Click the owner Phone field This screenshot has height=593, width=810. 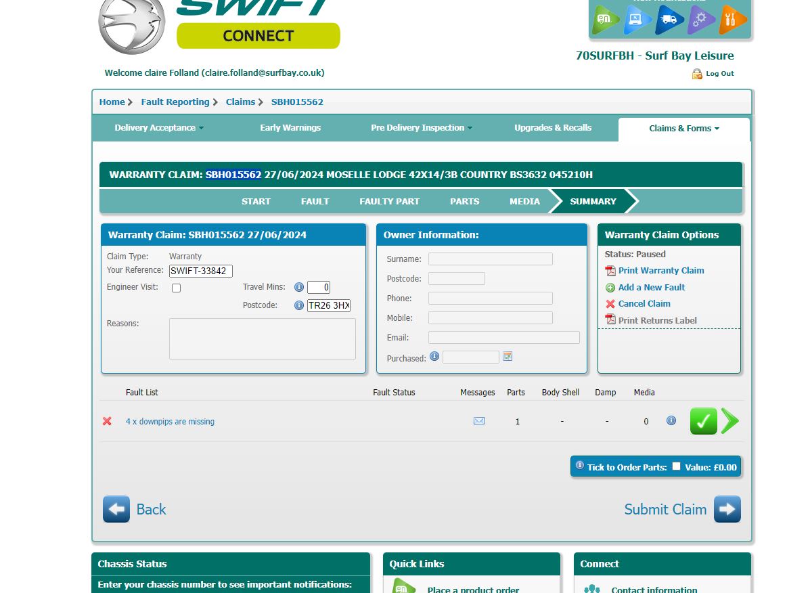coord(490,298)
